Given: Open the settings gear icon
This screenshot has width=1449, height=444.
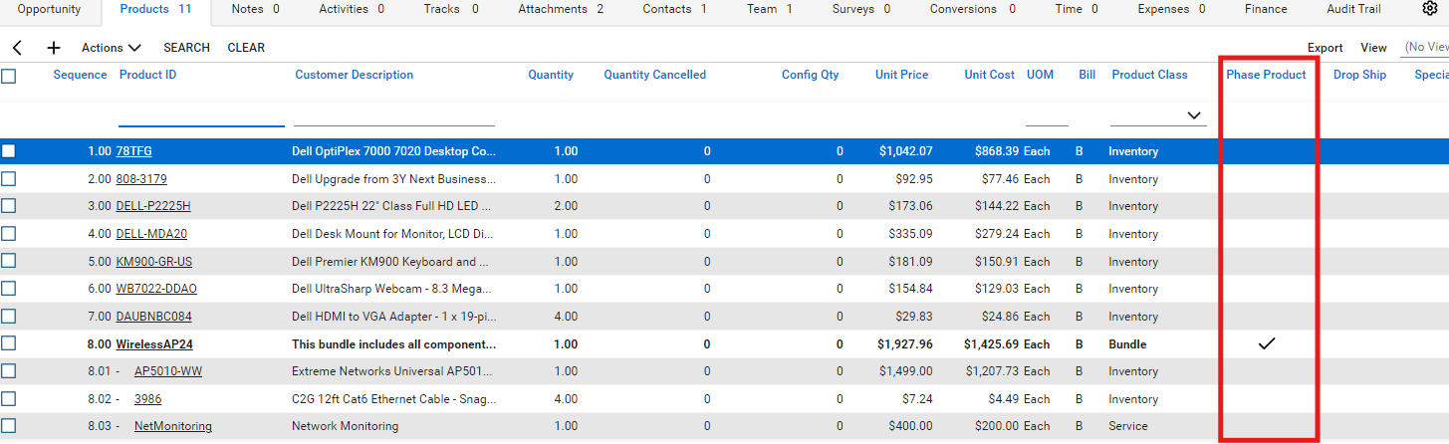Looking at the screenshot, I should pos(1429,9).
